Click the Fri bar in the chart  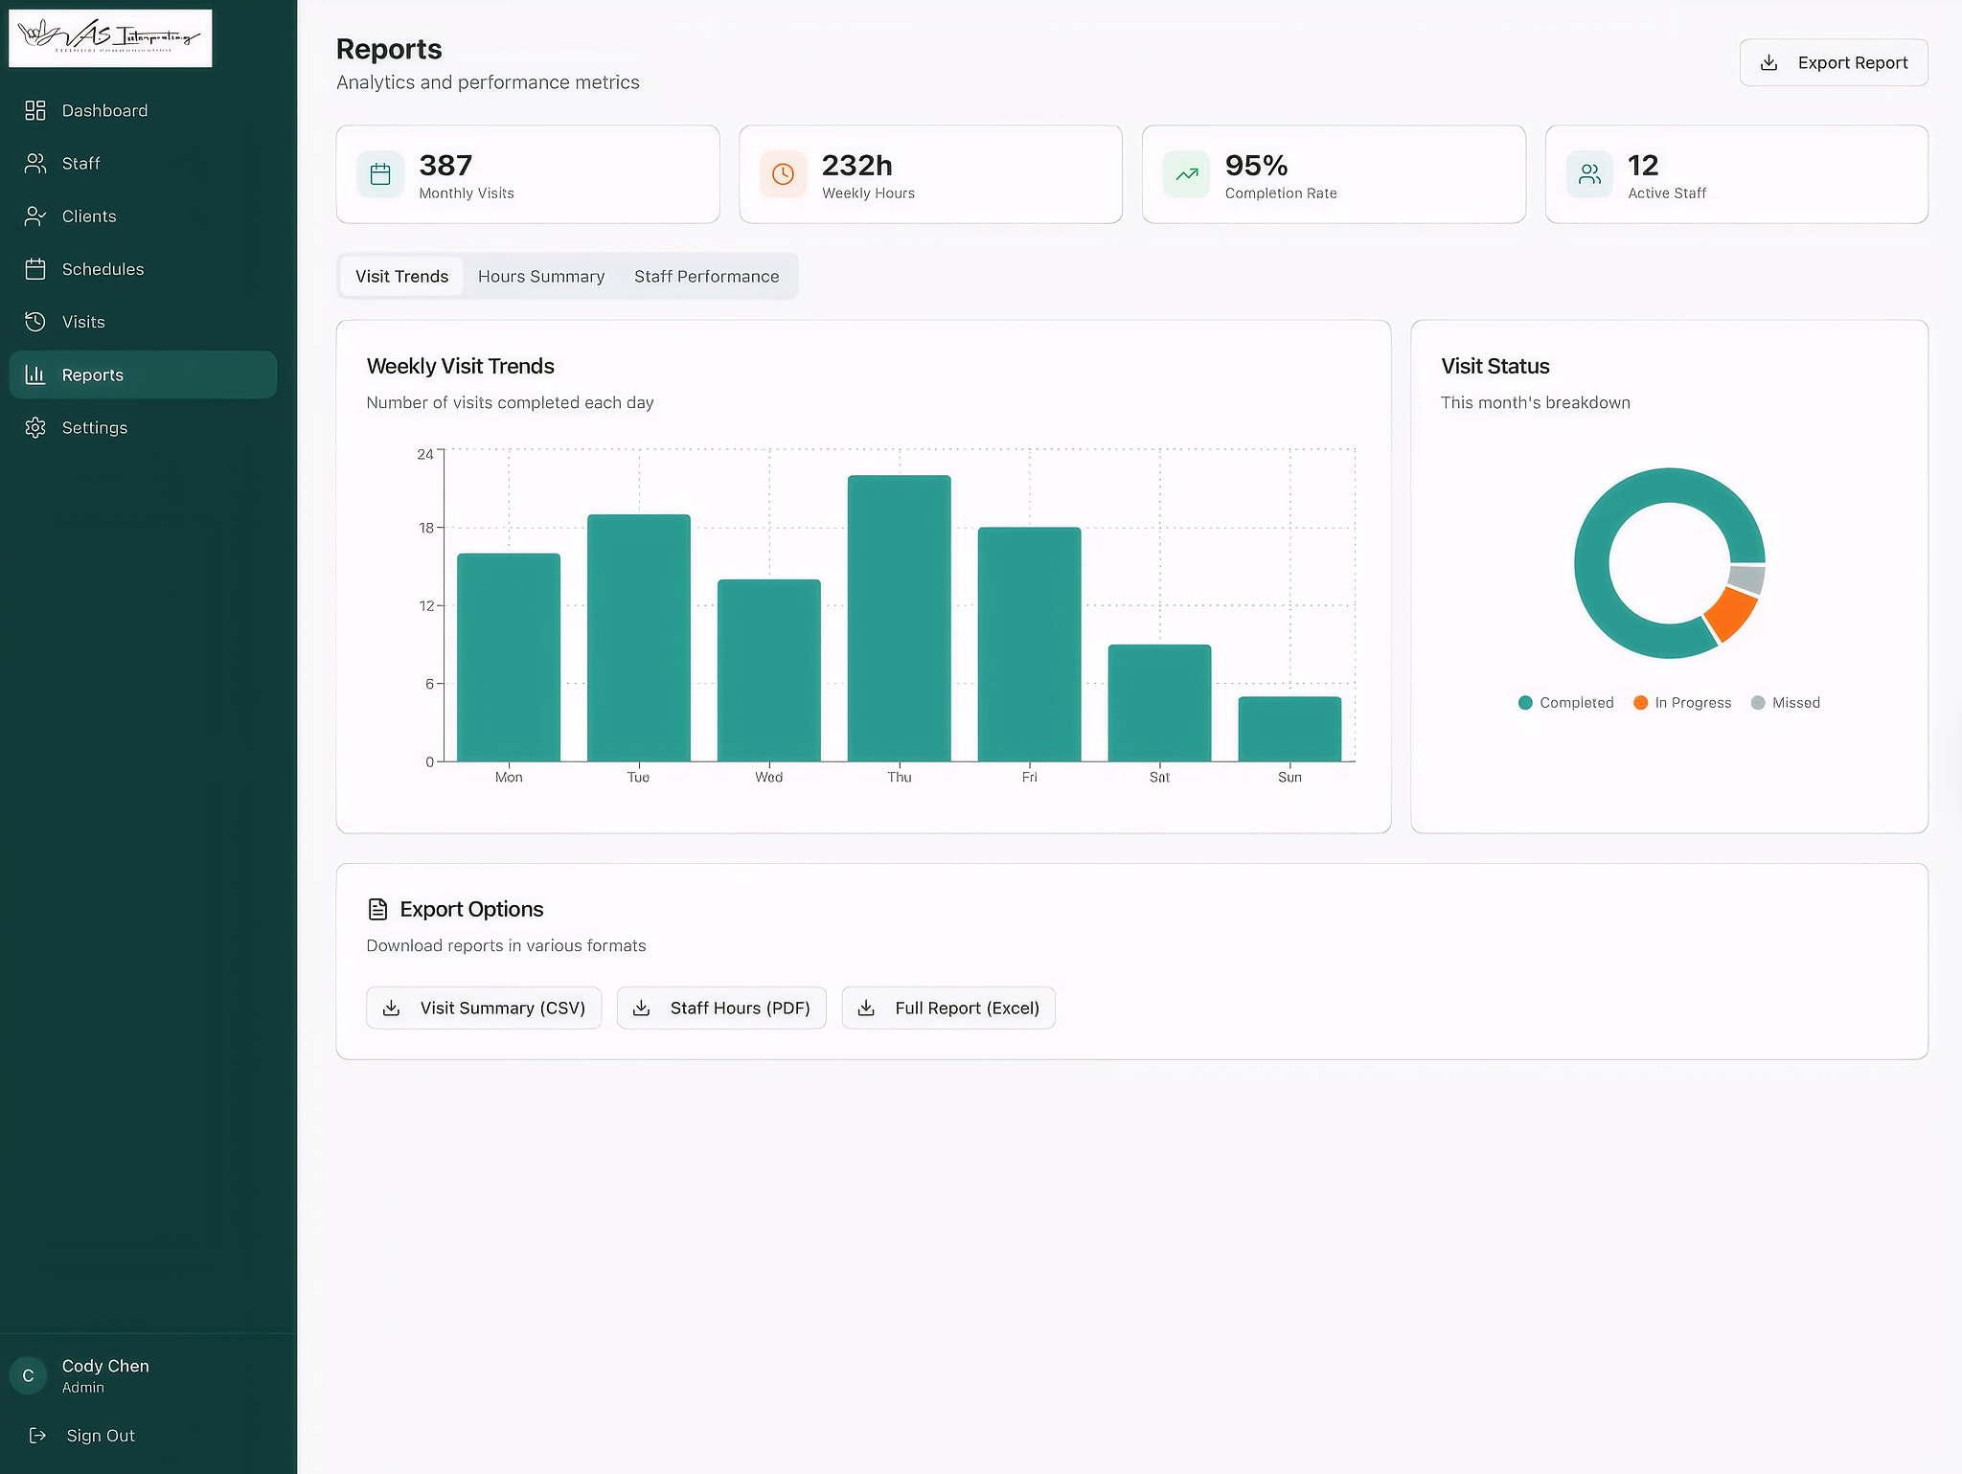(1030, 645)
